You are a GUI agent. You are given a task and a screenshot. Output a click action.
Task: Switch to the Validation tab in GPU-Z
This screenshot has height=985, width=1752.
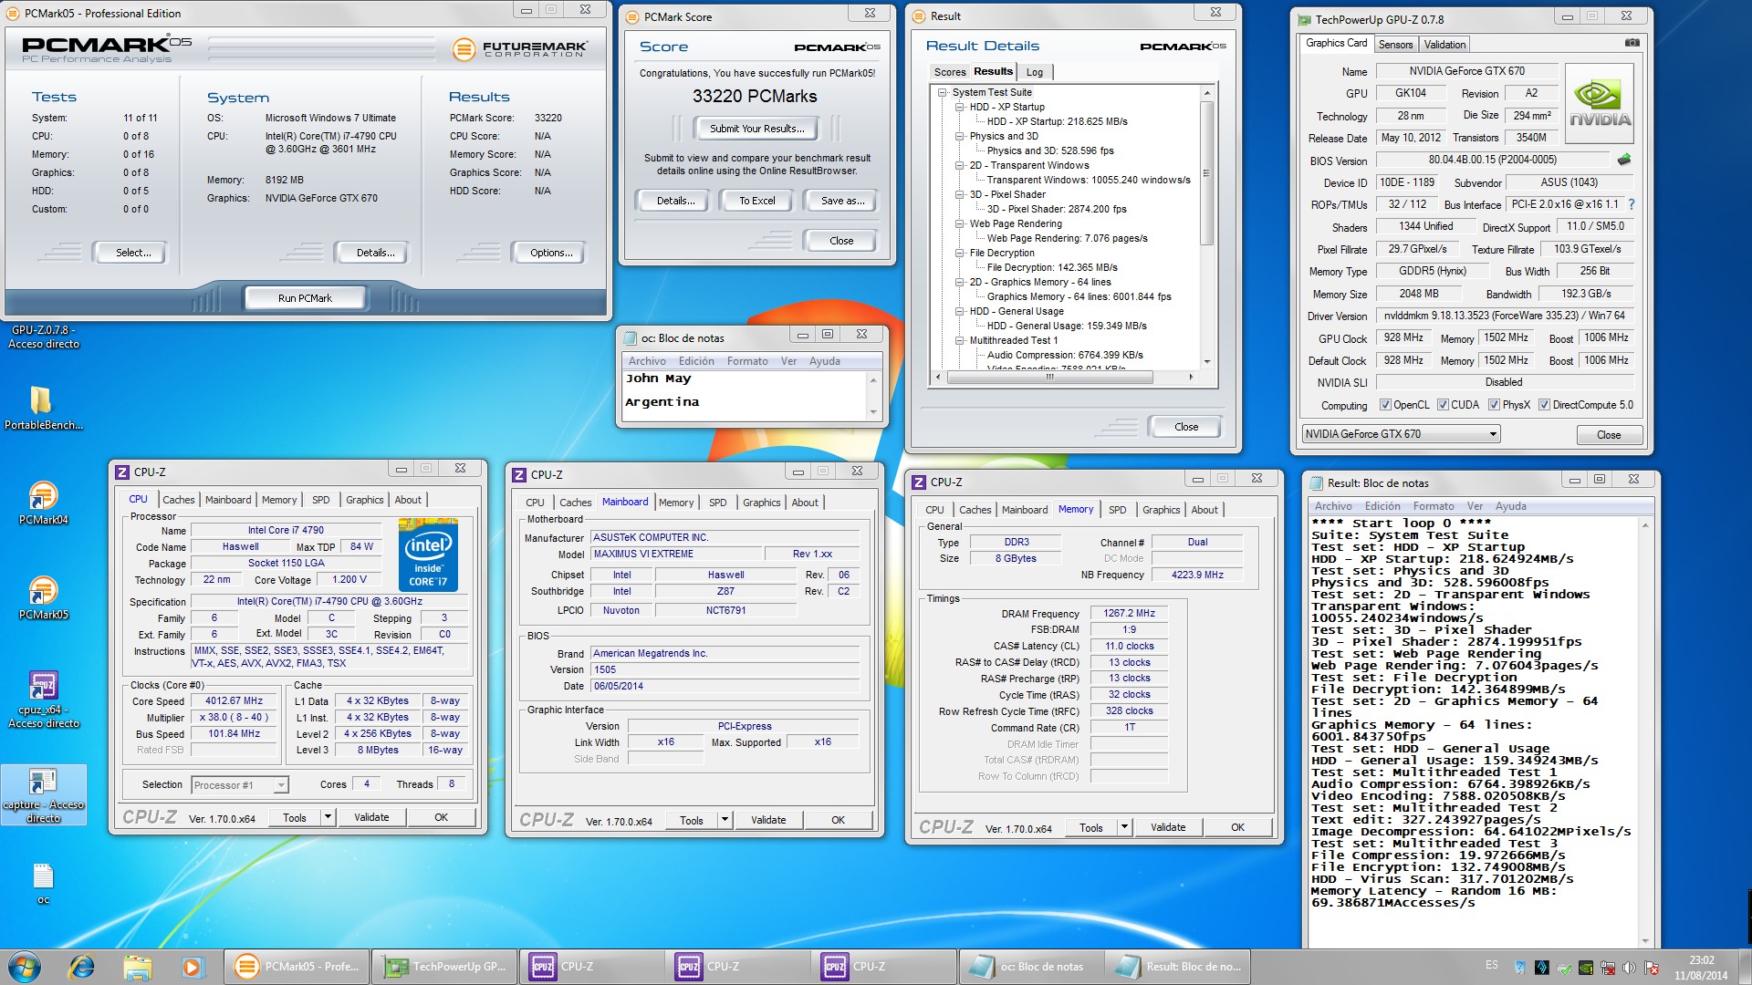[x=1444, y=45]
